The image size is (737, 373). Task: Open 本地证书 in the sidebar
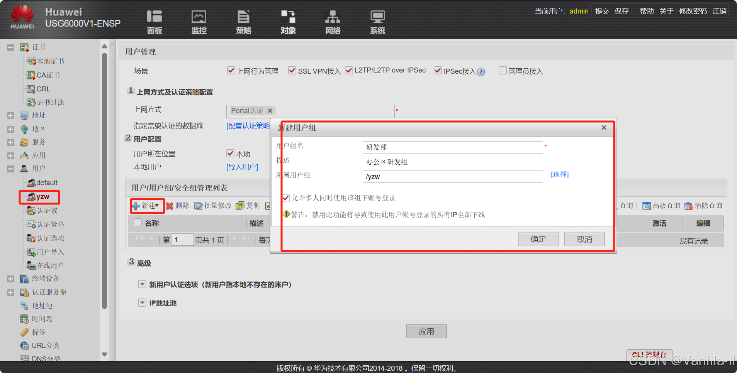(x=50, y=61)
